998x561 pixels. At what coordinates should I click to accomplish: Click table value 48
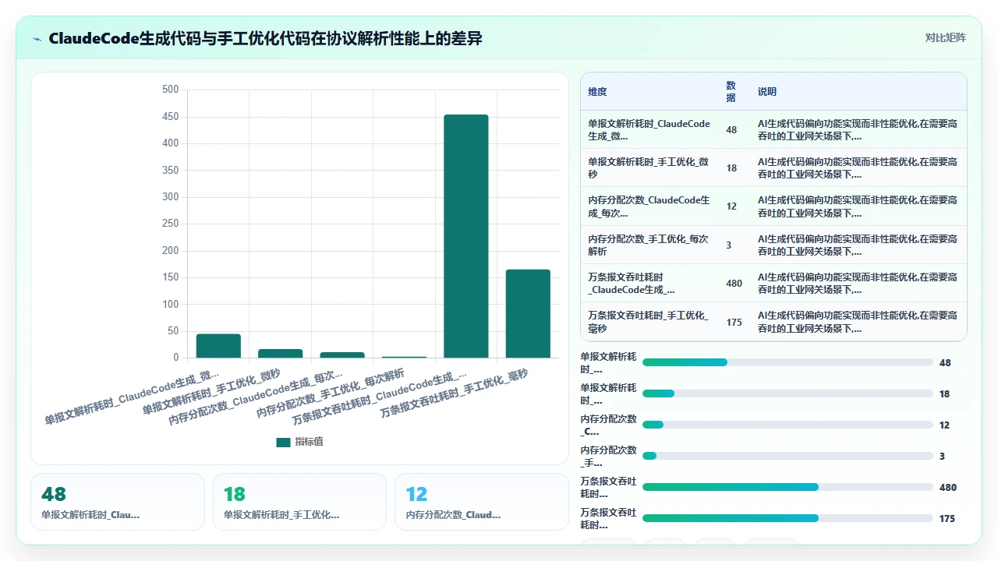(x=731, y=130)
